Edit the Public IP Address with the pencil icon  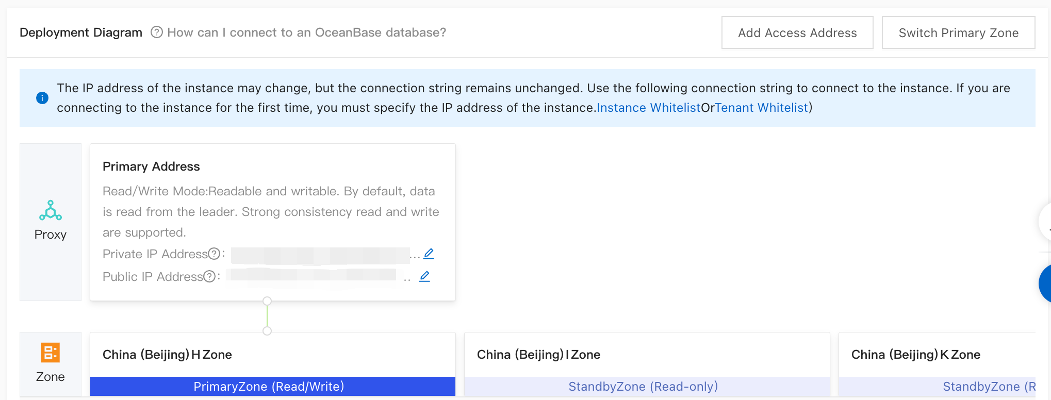coord(424,276)
